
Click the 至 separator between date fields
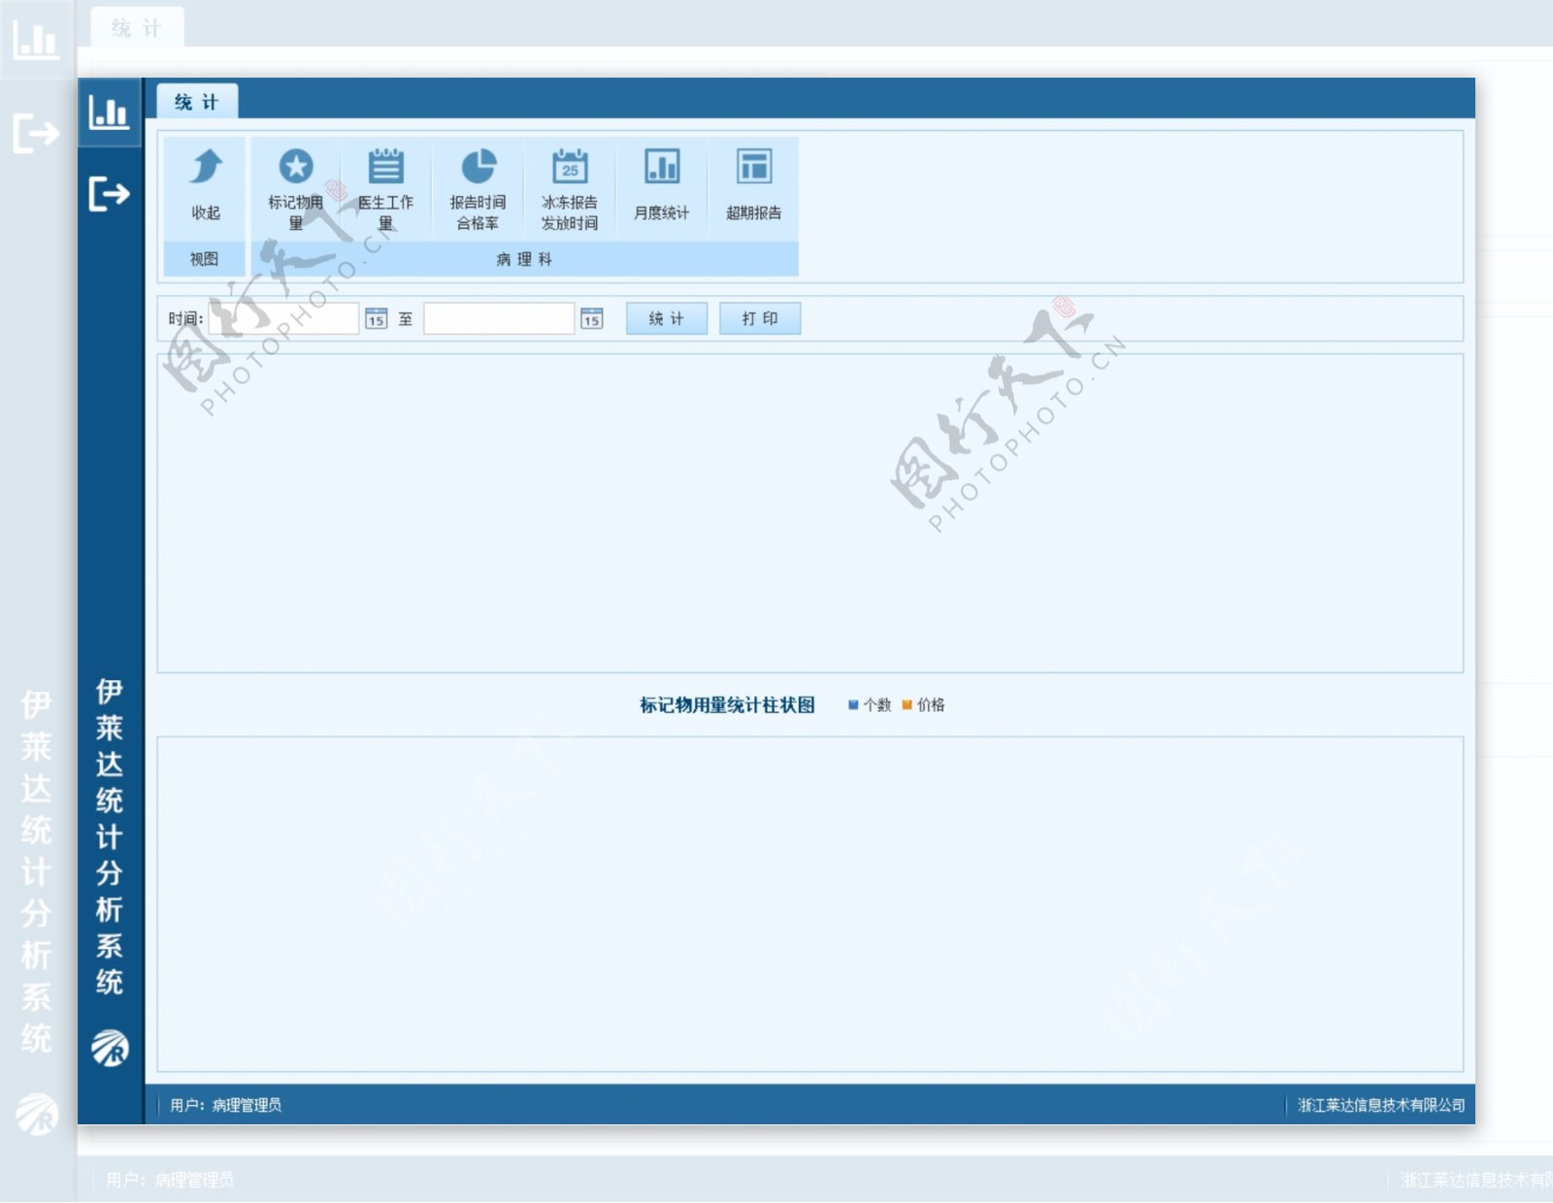coord(406,319)
